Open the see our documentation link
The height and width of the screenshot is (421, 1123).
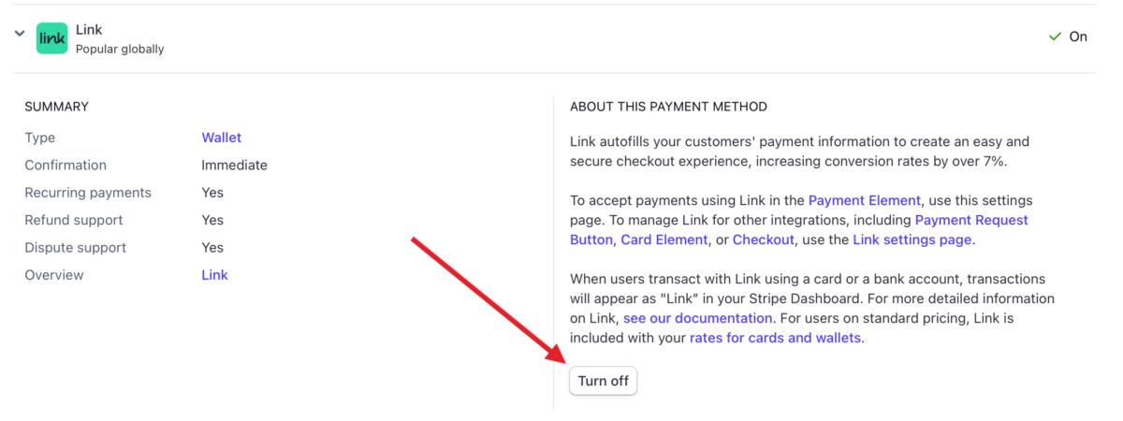coord(697,318)
